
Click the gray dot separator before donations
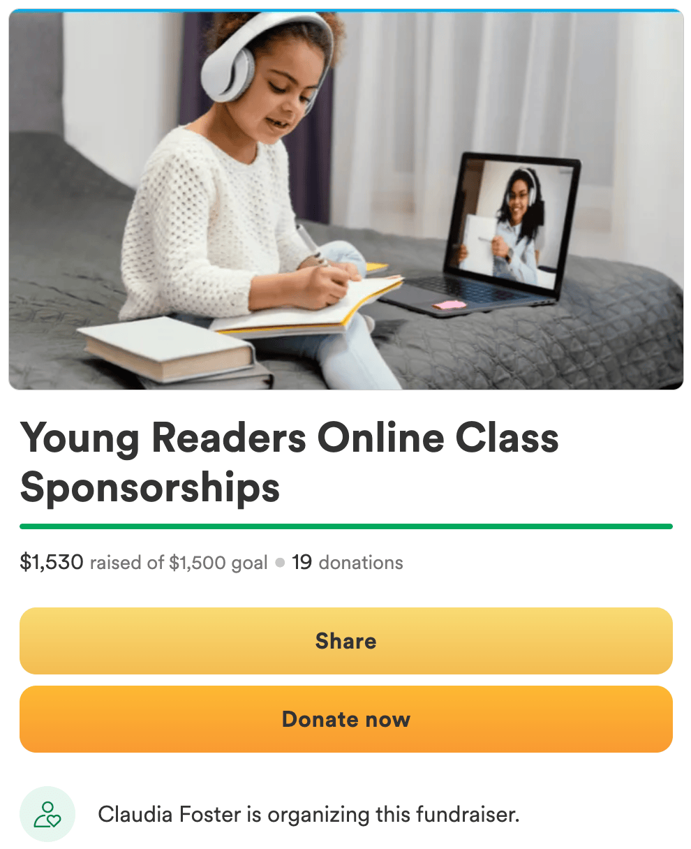coord(280,563)
